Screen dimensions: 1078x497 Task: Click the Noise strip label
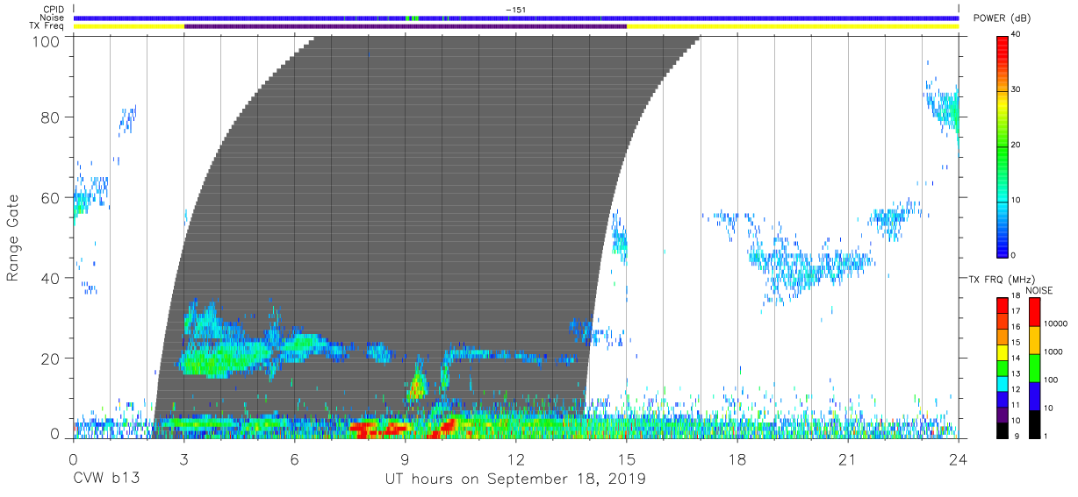click(54, 18)
